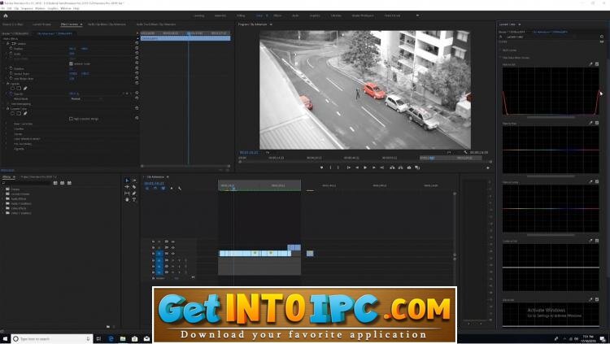Toggle V1 track output eye
Viewport: 610px width, 344px height.
[173, 254]
